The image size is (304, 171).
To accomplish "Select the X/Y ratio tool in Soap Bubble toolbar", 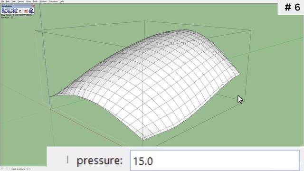I will [9, 10].
